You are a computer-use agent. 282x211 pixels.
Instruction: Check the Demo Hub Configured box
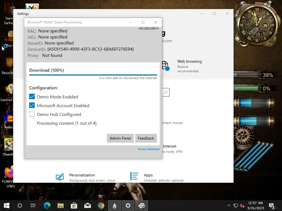32,114
